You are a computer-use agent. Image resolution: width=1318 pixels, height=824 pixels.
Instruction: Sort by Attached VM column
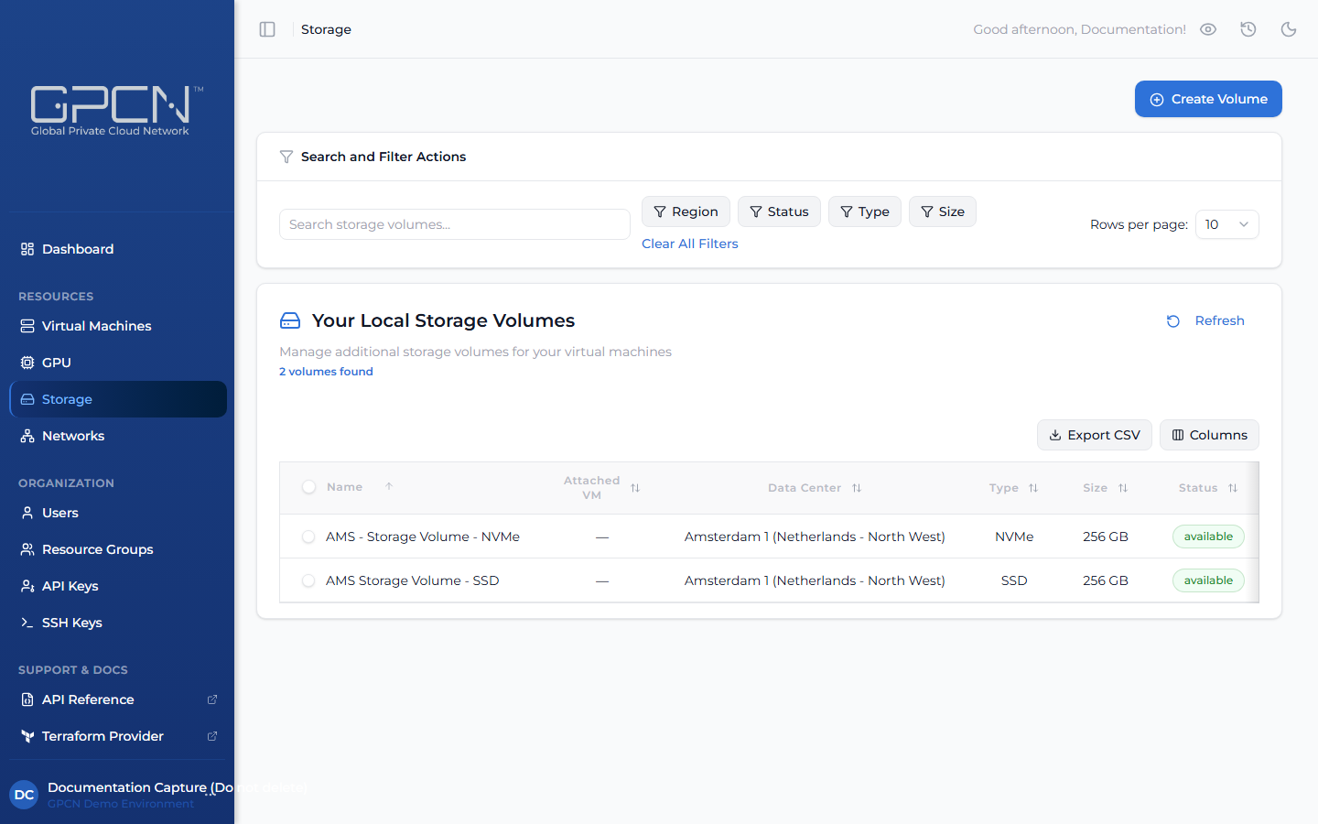(635, 488)
